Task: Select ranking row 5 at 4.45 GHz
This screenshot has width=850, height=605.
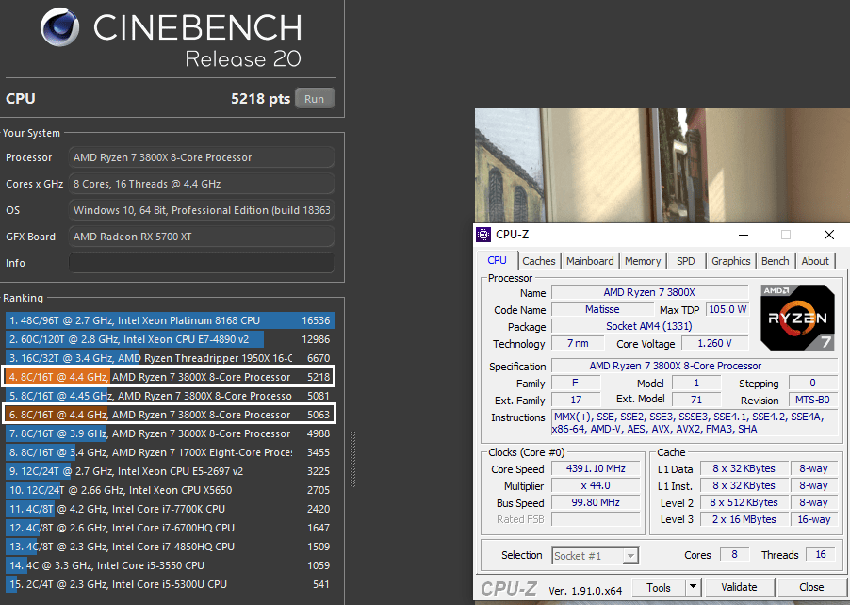Action: 170,396
